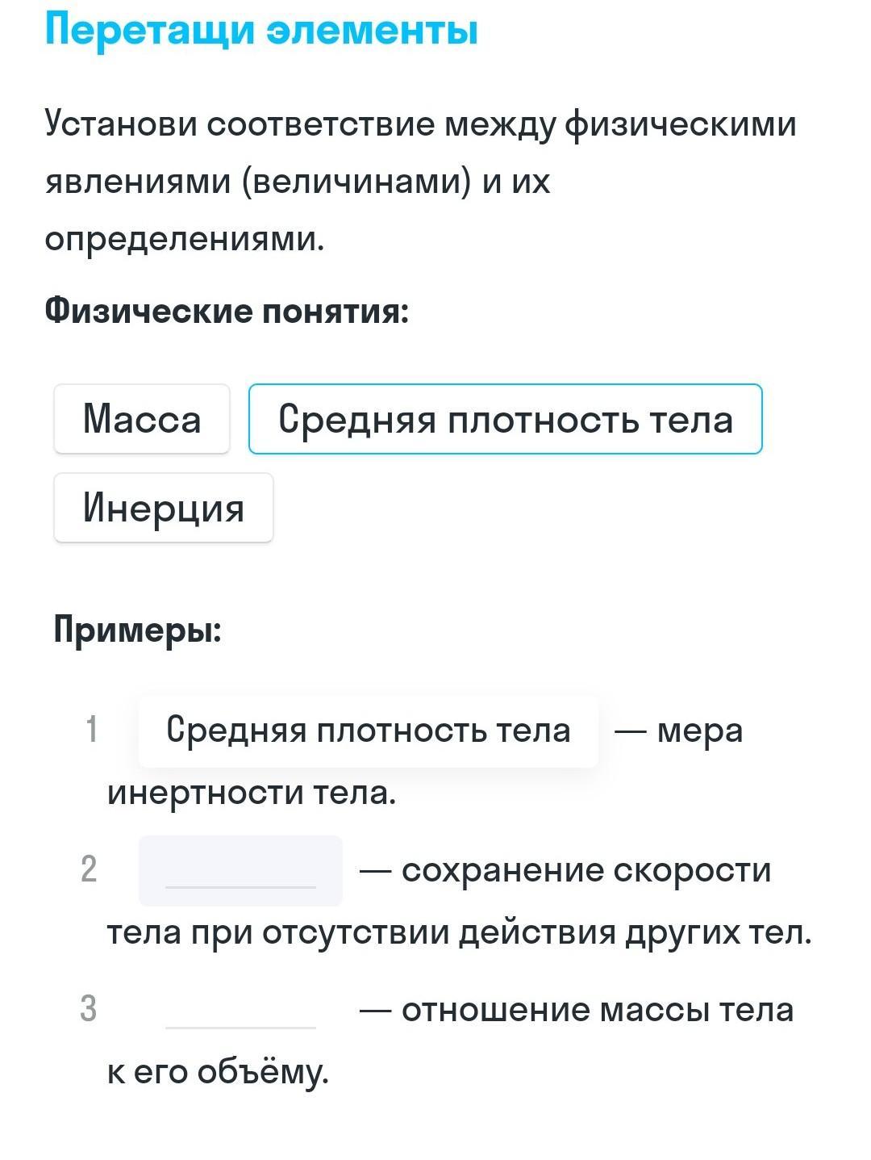Click the Примеры: label
This screenshot has height=1160, width=871.
point(138,630)
